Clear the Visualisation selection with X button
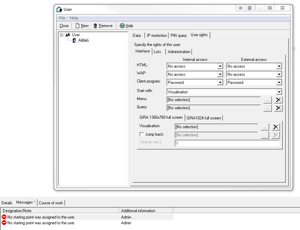The height and width of the screenshot is (230, 300). [276, 127]
